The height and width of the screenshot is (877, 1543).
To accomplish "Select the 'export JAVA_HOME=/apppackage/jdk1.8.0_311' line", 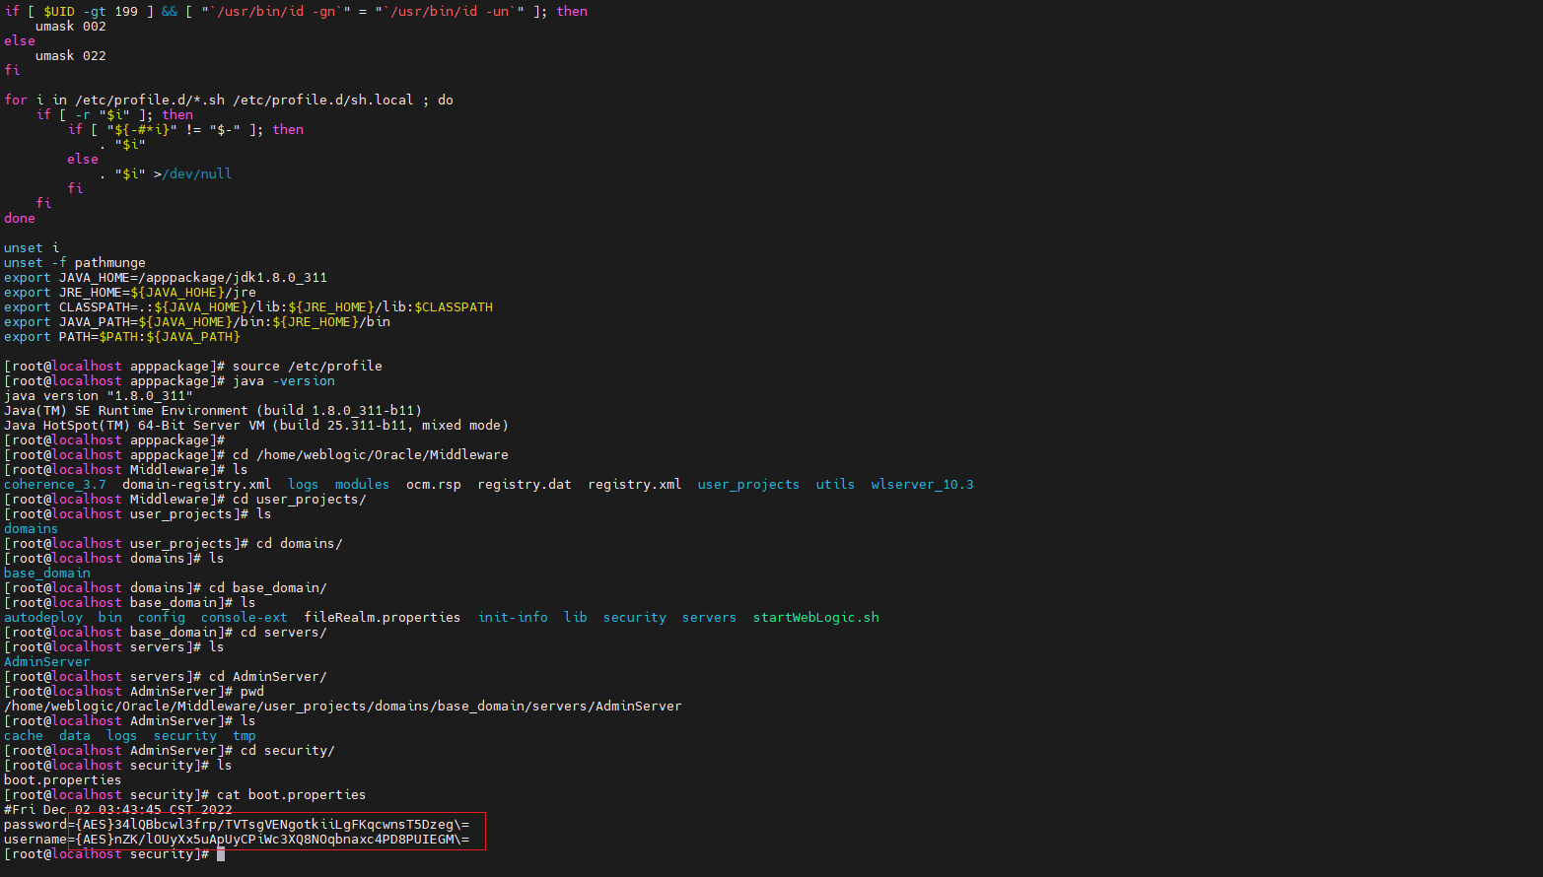I will [x=166, y=278].
